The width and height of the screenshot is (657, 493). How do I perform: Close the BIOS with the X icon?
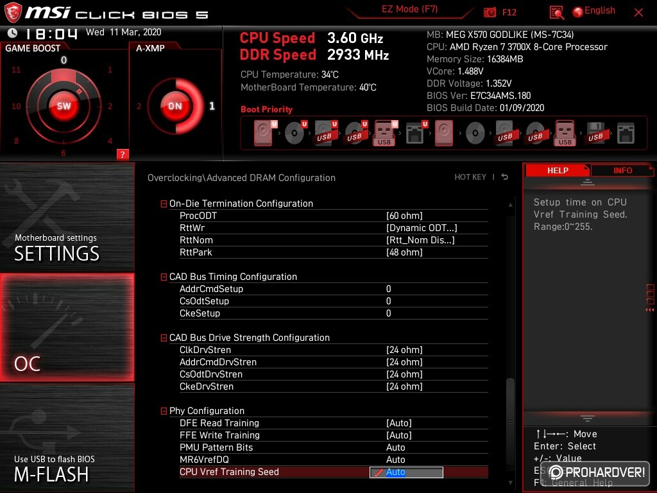(x=638, y=13)
